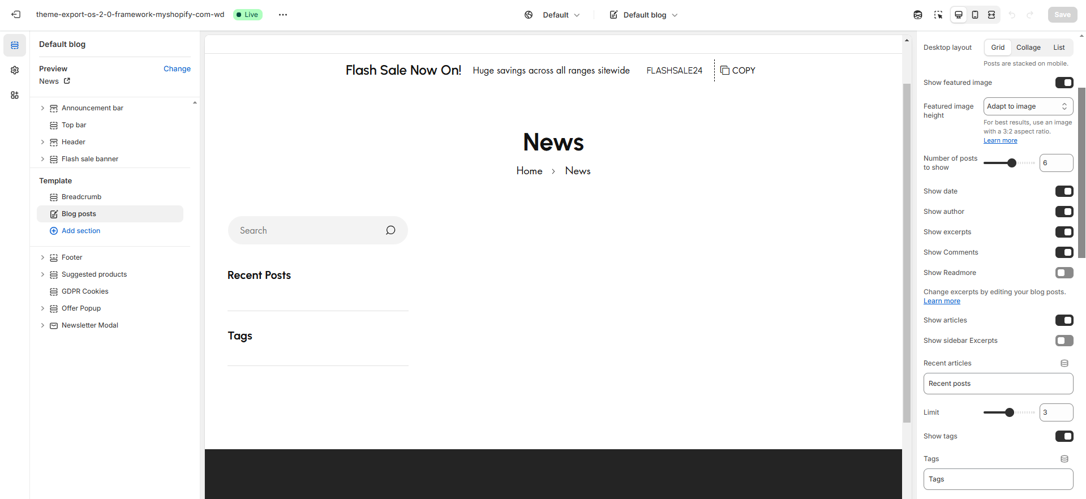Open the Default blog template dropdown
The height and width of the screenshot is (499, 1086).
[644, 15]
